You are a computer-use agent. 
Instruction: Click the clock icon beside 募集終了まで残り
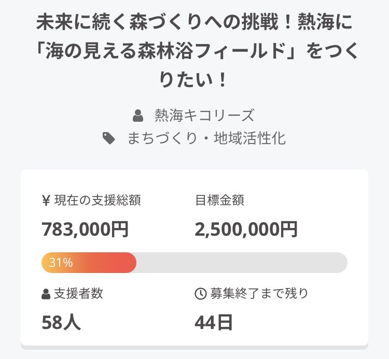click(200, 294)
